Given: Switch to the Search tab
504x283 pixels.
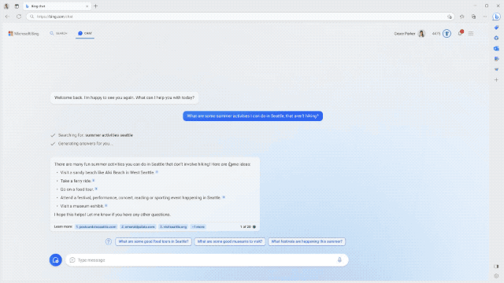Looking at the screenshot, I should click(x=58, y=33).
